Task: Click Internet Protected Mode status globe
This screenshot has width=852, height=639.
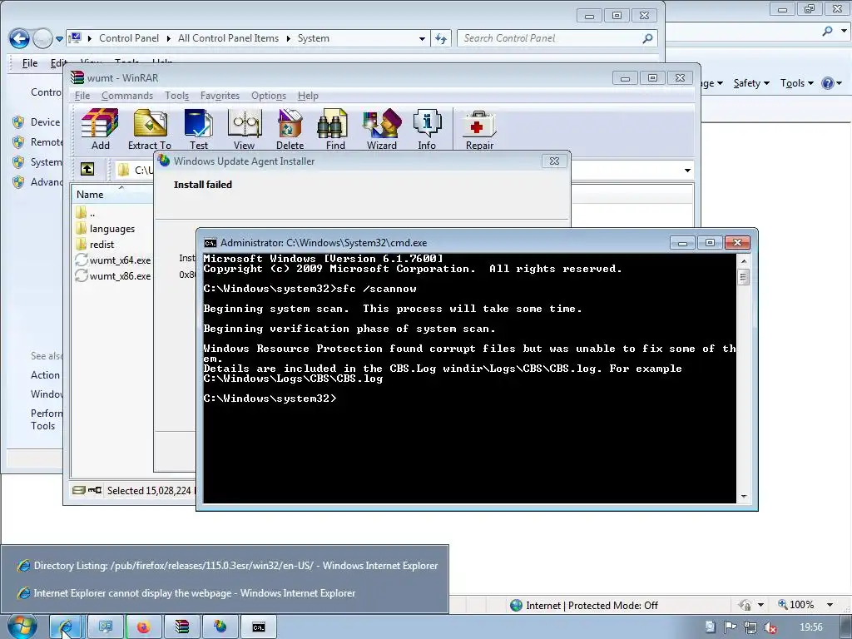Action: pos(516,606)
